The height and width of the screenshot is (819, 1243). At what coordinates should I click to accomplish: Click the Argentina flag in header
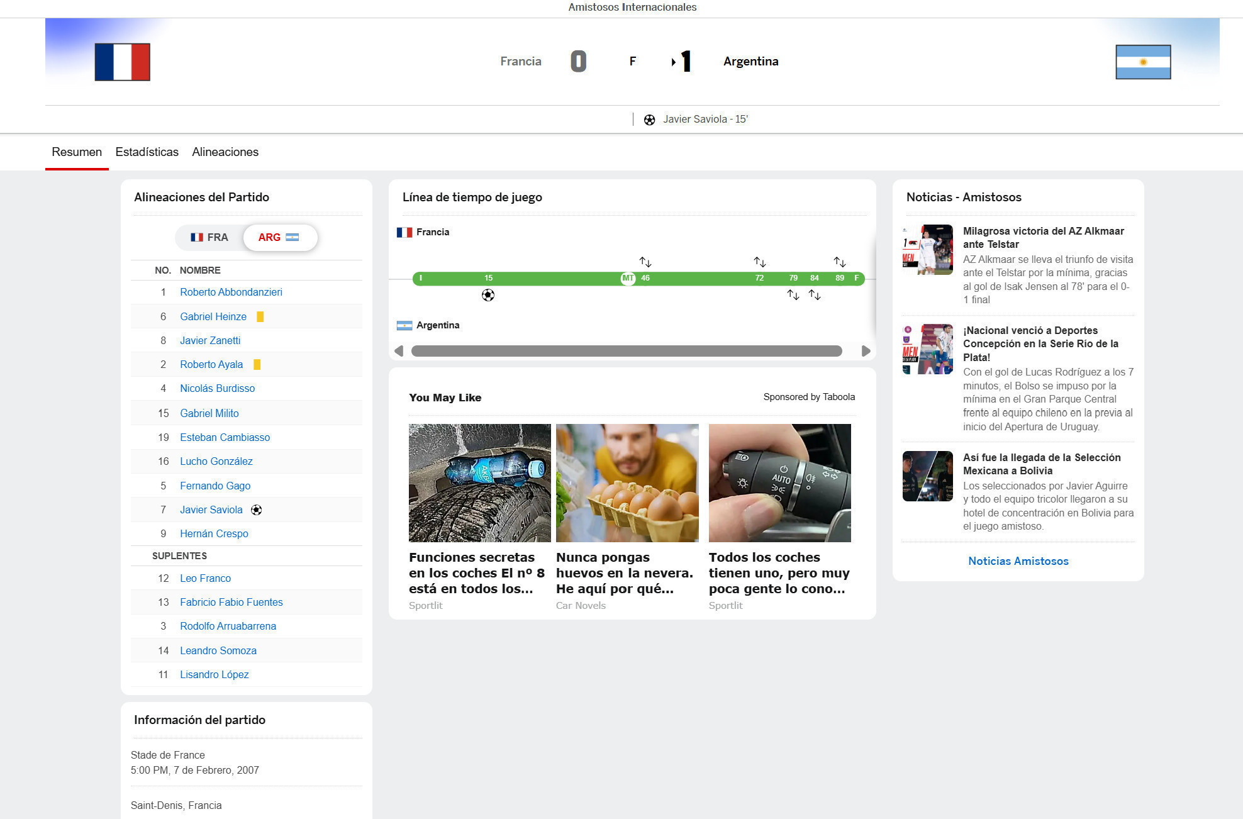1142,62
